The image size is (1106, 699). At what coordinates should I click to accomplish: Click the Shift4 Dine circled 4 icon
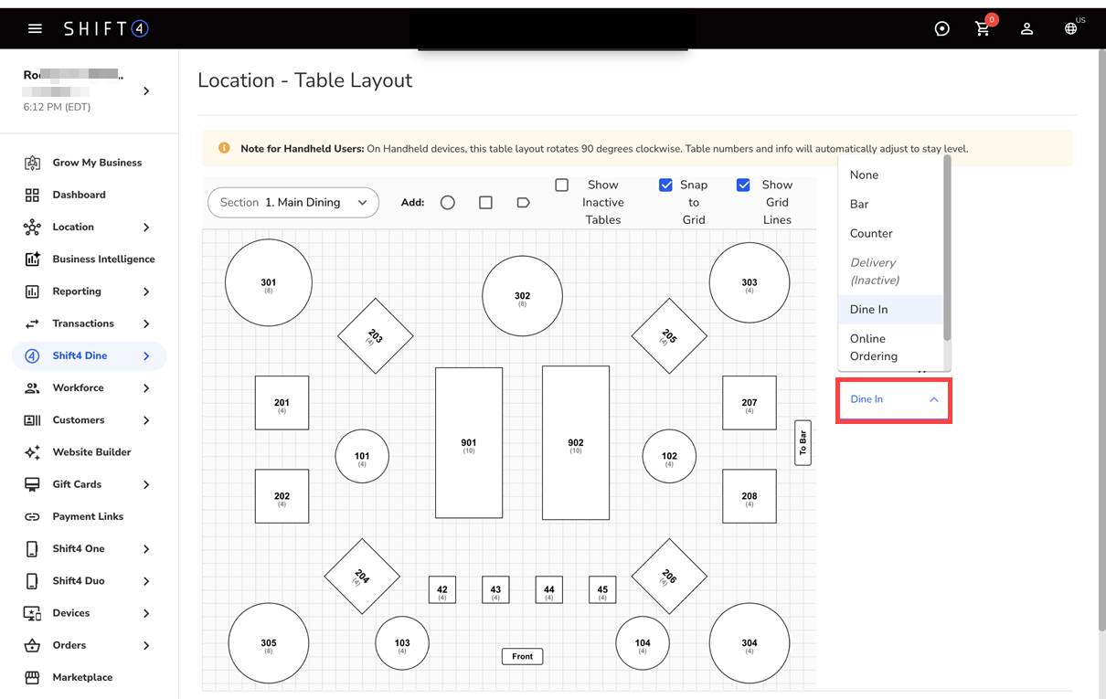click(32, 355)
